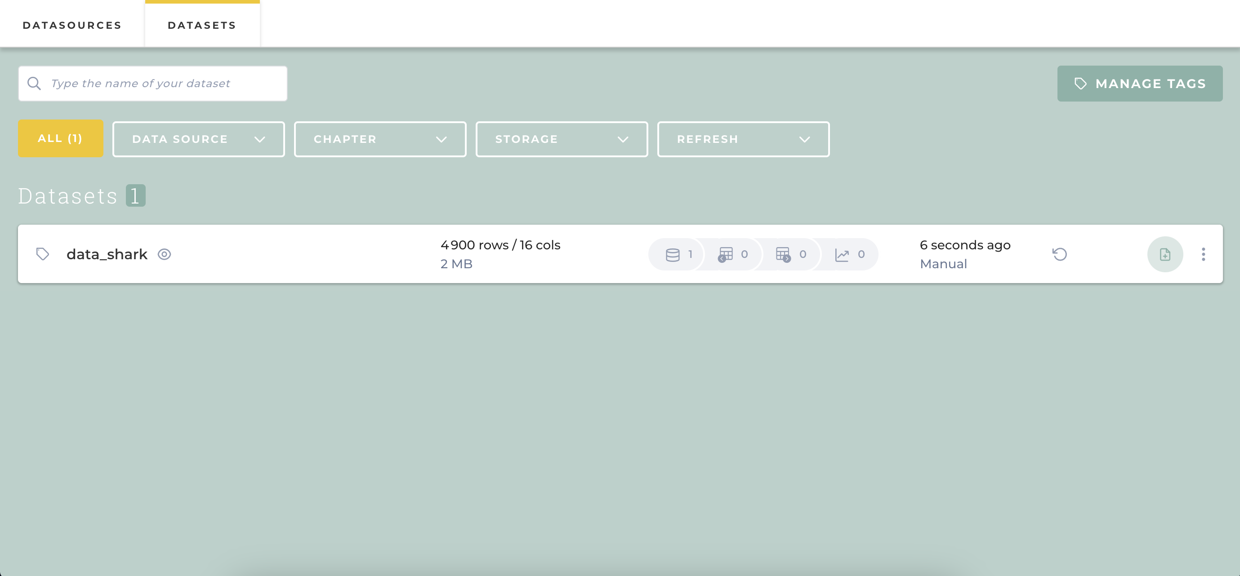
Task: Focus the dataset name search field
Action: point(164,83)
